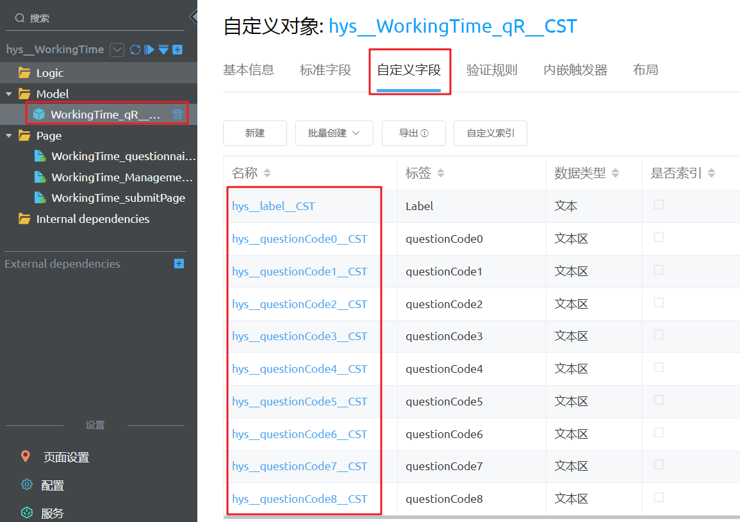Open 页面设置 settings entry

pyautogui.click(x=67, y=457)
